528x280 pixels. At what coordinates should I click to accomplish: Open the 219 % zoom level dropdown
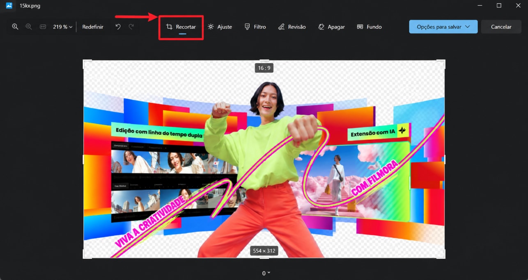click(x=62, y=27)
